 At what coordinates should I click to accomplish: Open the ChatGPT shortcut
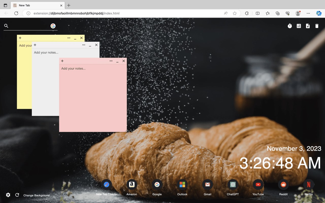pos(233,188)
